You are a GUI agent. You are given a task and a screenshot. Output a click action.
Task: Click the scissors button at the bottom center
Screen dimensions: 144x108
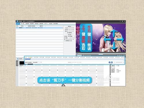tap(63, 86)
